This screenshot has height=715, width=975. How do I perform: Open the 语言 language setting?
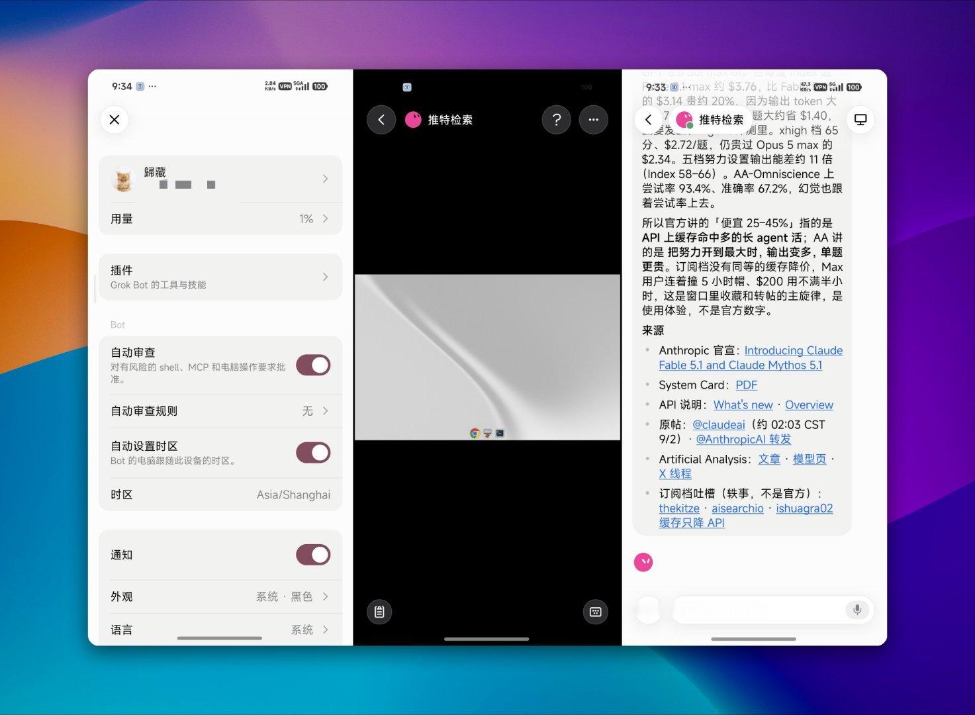click(x=220, y=630)
